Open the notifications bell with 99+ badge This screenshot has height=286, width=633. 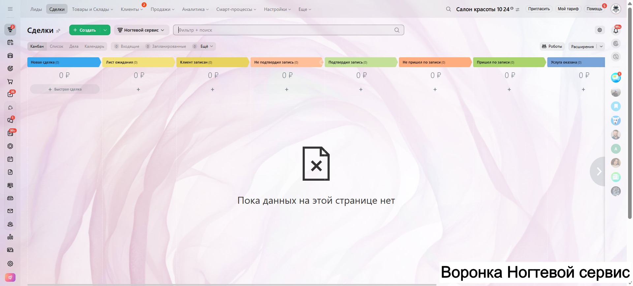point(616,30)
